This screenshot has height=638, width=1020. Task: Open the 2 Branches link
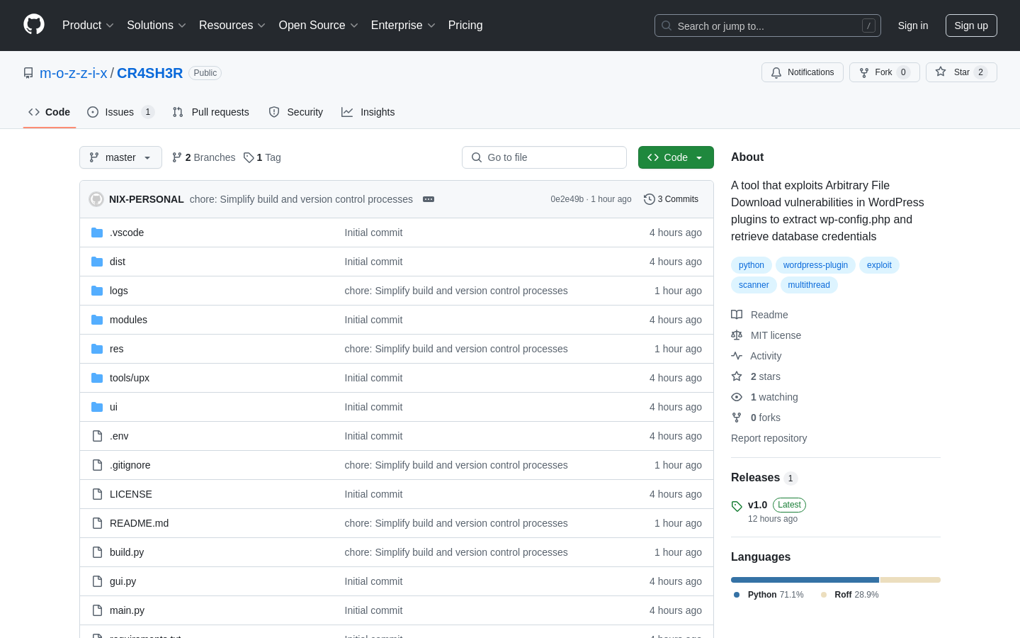tap(204, 157)
